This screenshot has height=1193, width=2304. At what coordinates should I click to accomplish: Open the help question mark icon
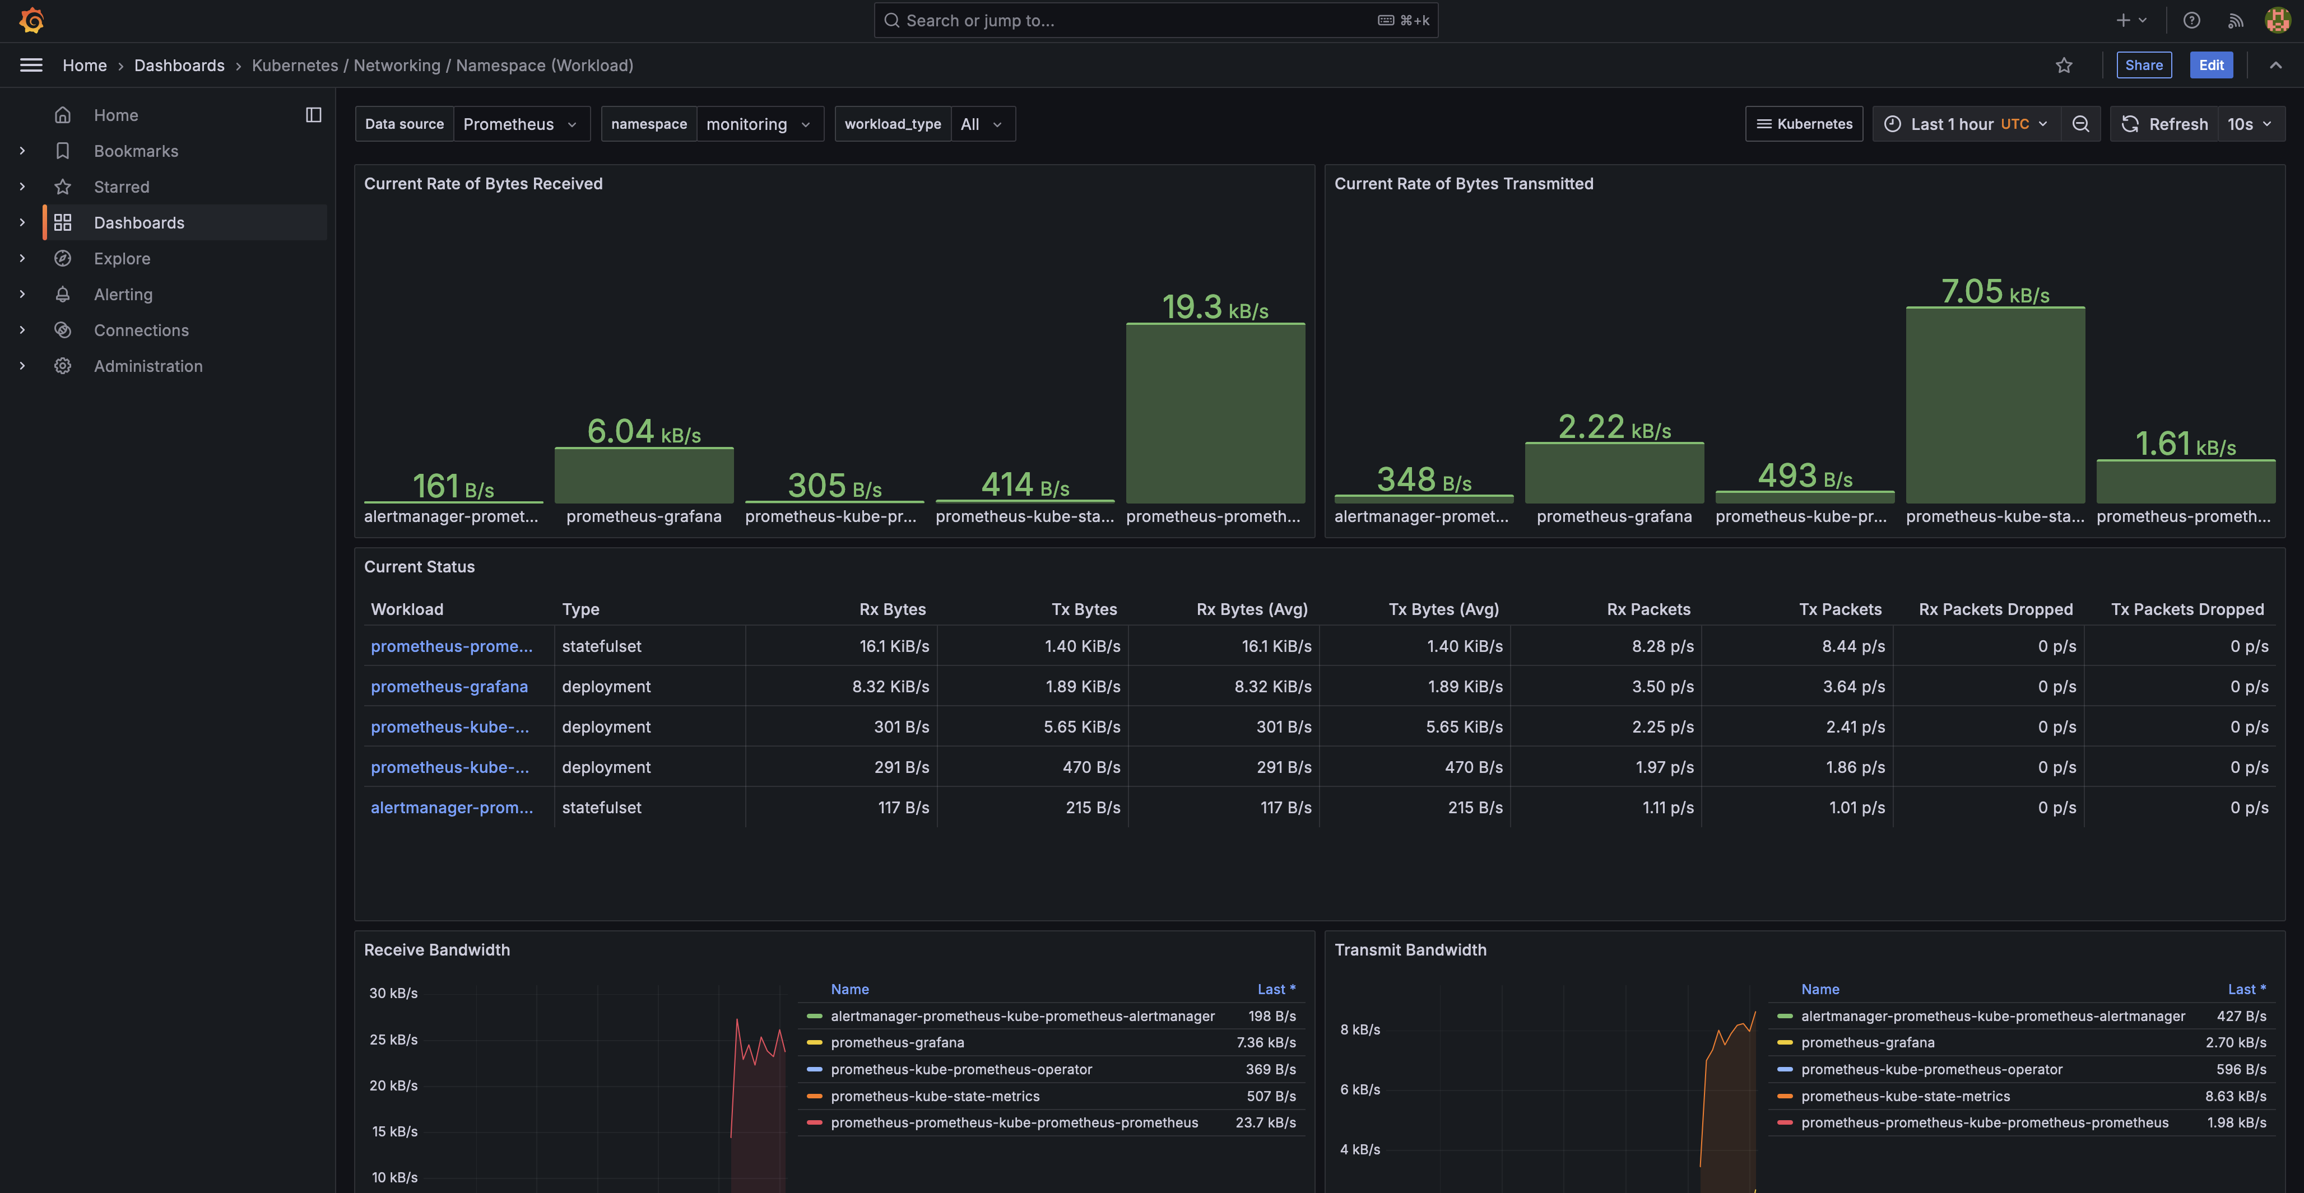point(2191,20)
